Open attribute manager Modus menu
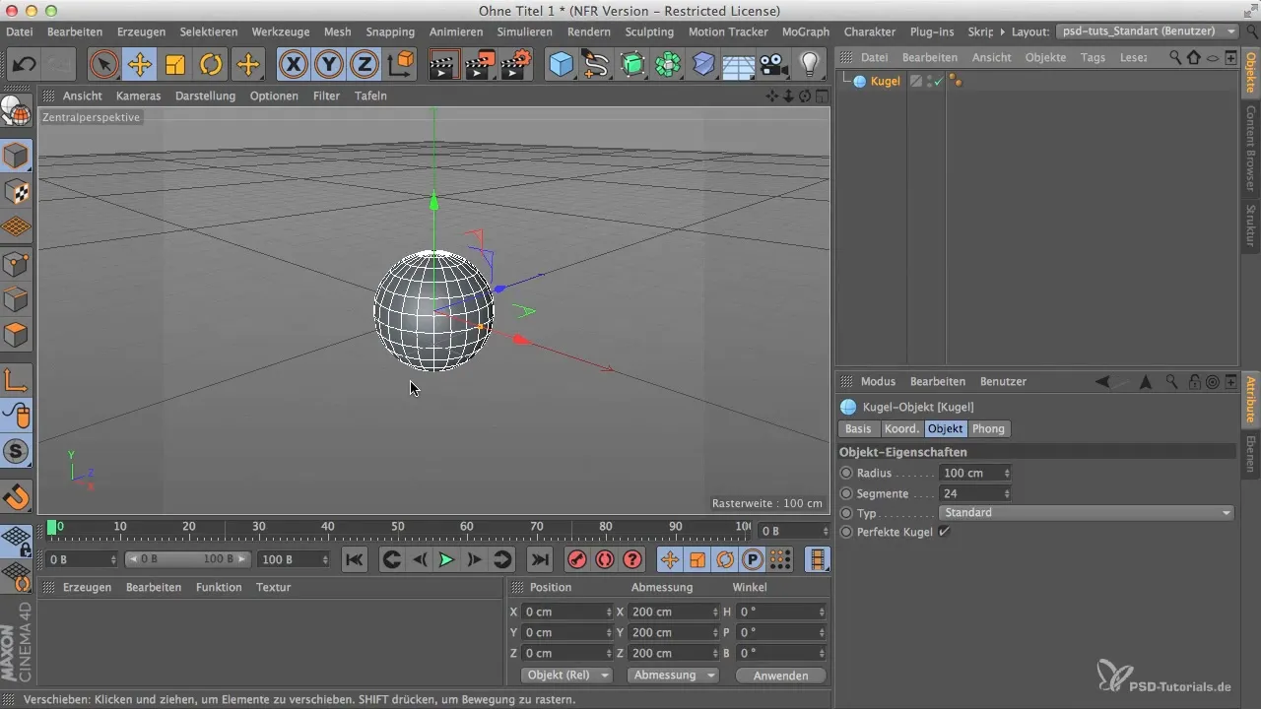Screen dimensions: 1261x709 [878, 381]
